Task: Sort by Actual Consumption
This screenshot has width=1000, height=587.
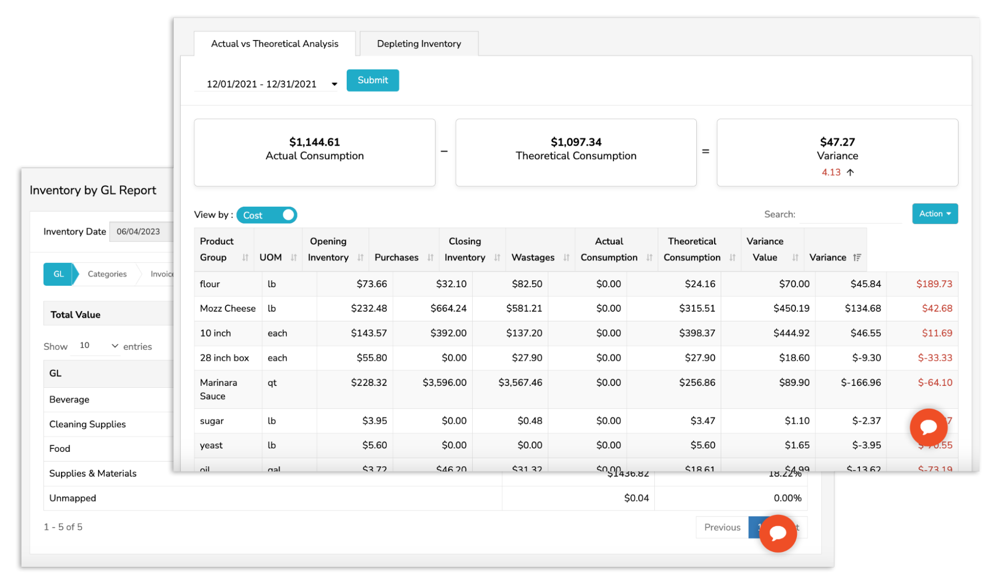Action: 649,257
